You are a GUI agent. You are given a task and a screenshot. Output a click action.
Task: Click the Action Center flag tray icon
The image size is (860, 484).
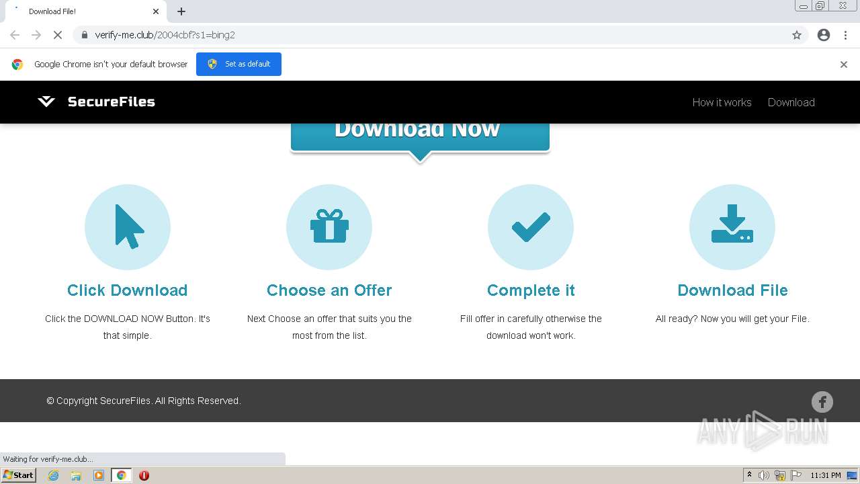click(x=795, y=475)
